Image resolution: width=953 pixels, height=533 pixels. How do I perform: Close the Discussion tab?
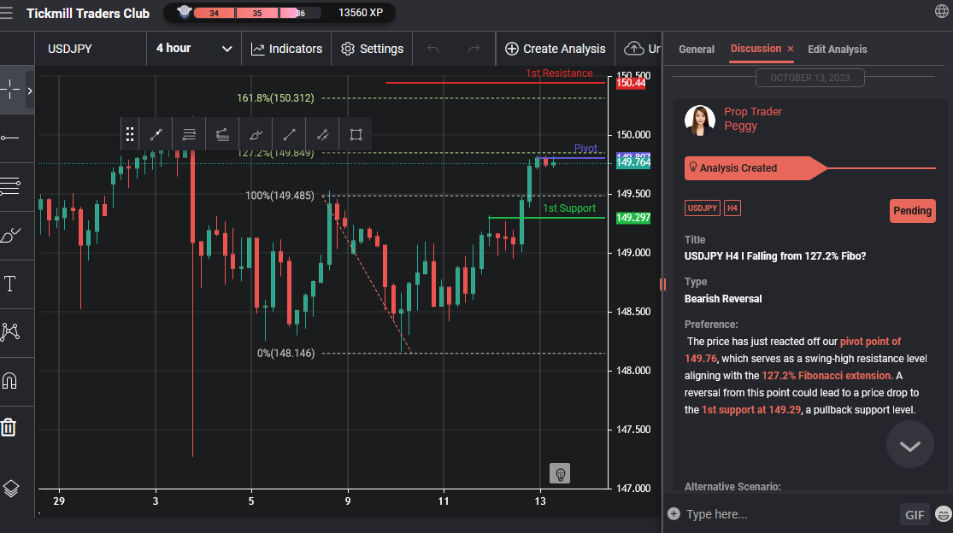click(x=790, y=49)
